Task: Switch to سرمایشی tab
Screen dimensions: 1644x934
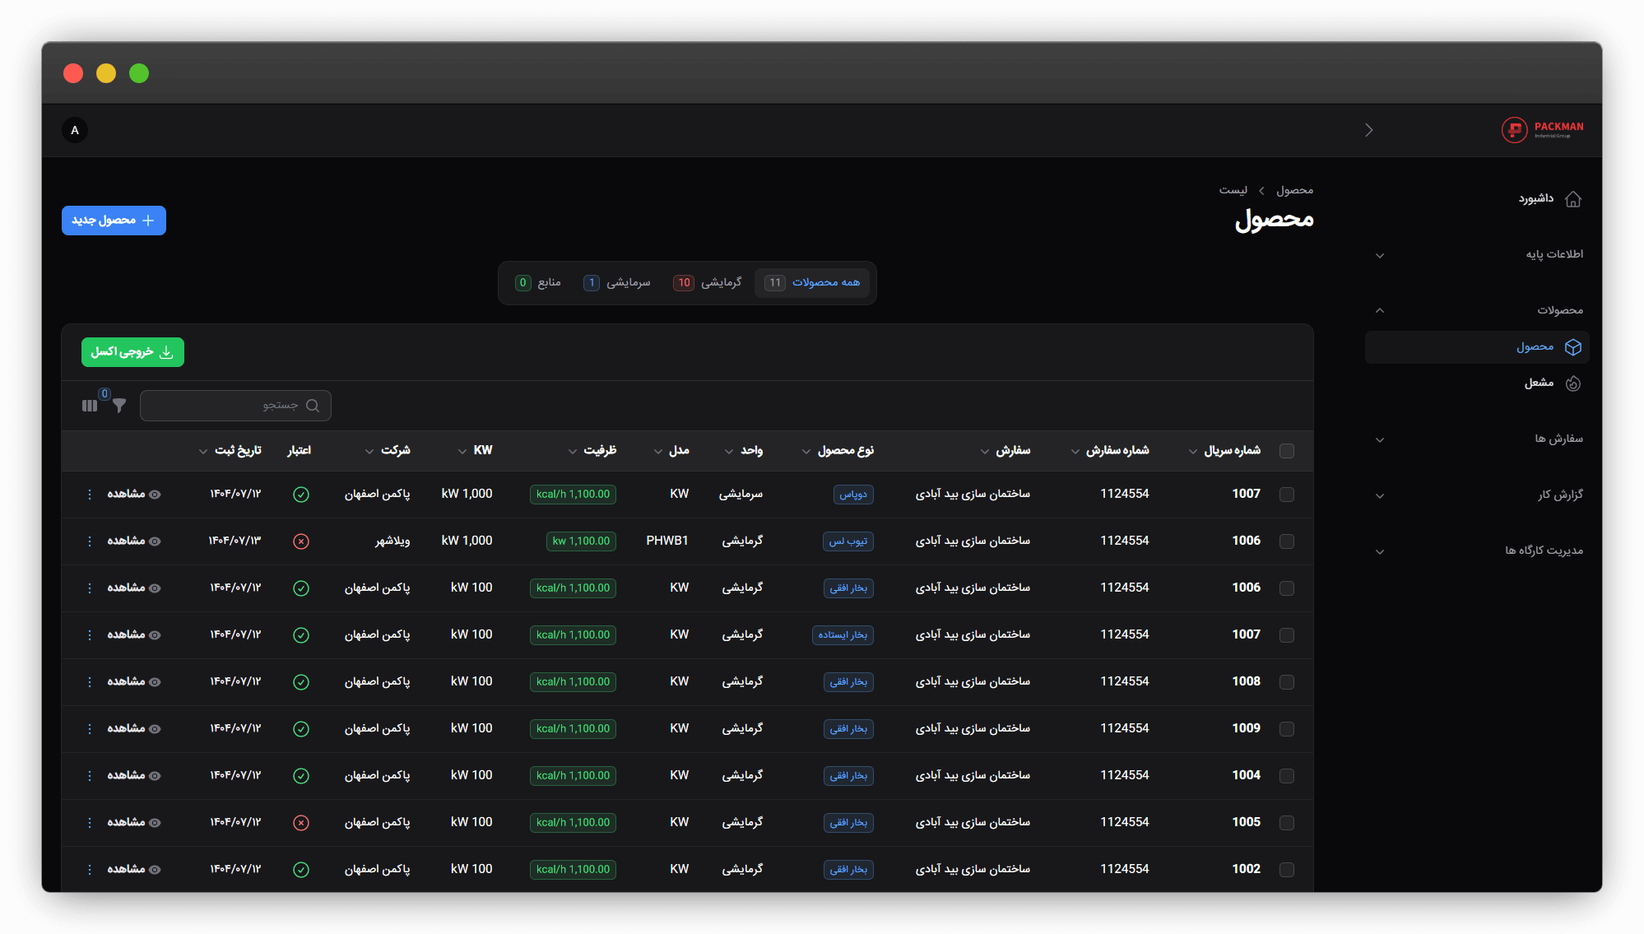Action: point(617,283)
